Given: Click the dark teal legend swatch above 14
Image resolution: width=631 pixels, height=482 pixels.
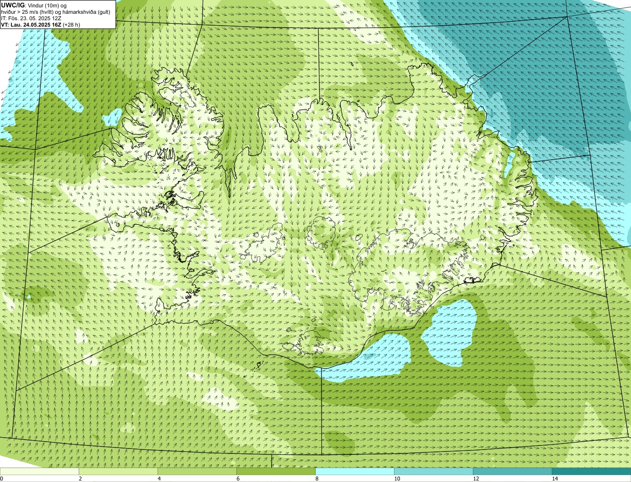Looking at the screenshot, I should (592, 471).
